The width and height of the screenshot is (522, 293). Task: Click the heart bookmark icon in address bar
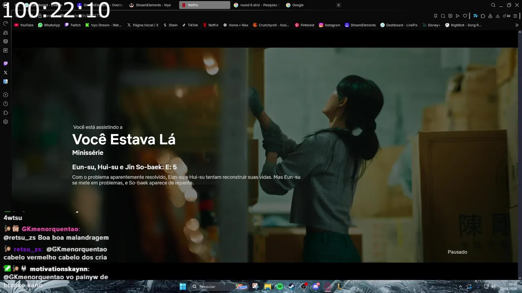click(x=465, y=16)
